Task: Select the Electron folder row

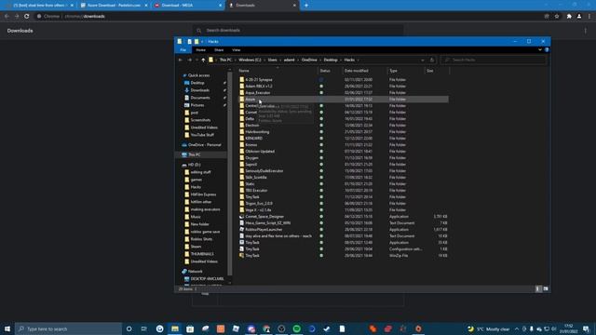Action: pos(344,126)
